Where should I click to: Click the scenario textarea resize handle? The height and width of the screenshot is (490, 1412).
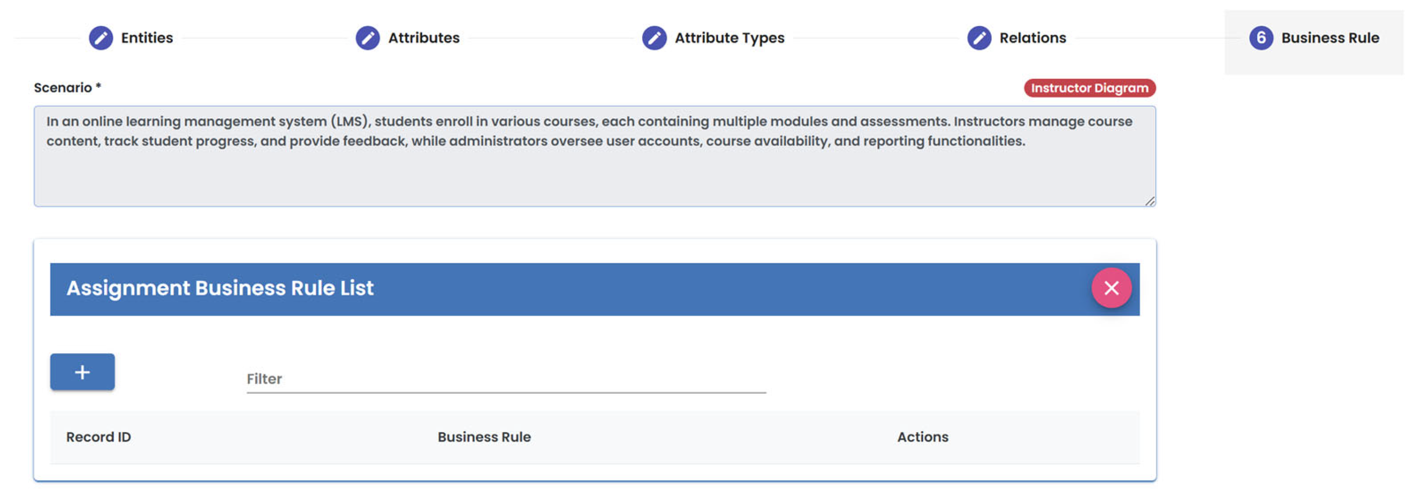click(x=1149, y=201)
